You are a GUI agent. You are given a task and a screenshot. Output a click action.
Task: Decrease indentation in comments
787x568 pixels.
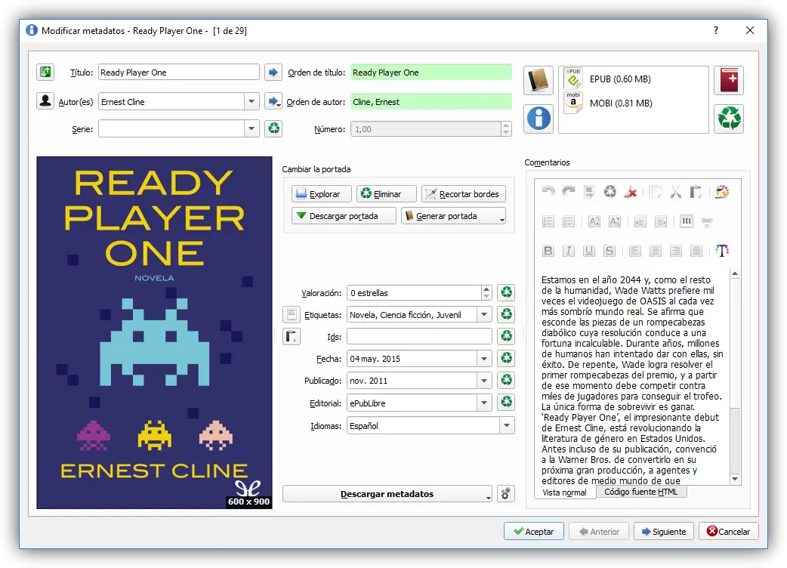click(x=661, y=221)
